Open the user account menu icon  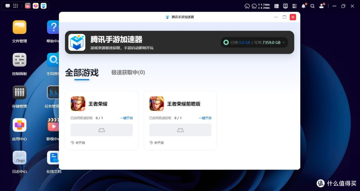322,6
